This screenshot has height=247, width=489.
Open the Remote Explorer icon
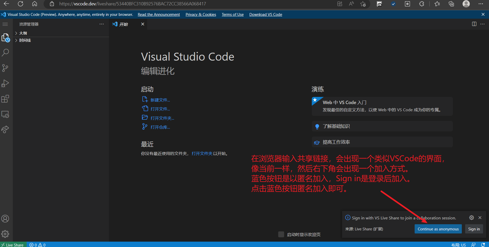5,114
